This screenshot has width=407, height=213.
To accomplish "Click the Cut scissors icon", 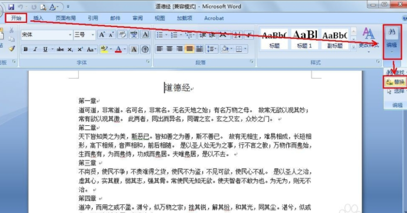I will tap(11, 30).
